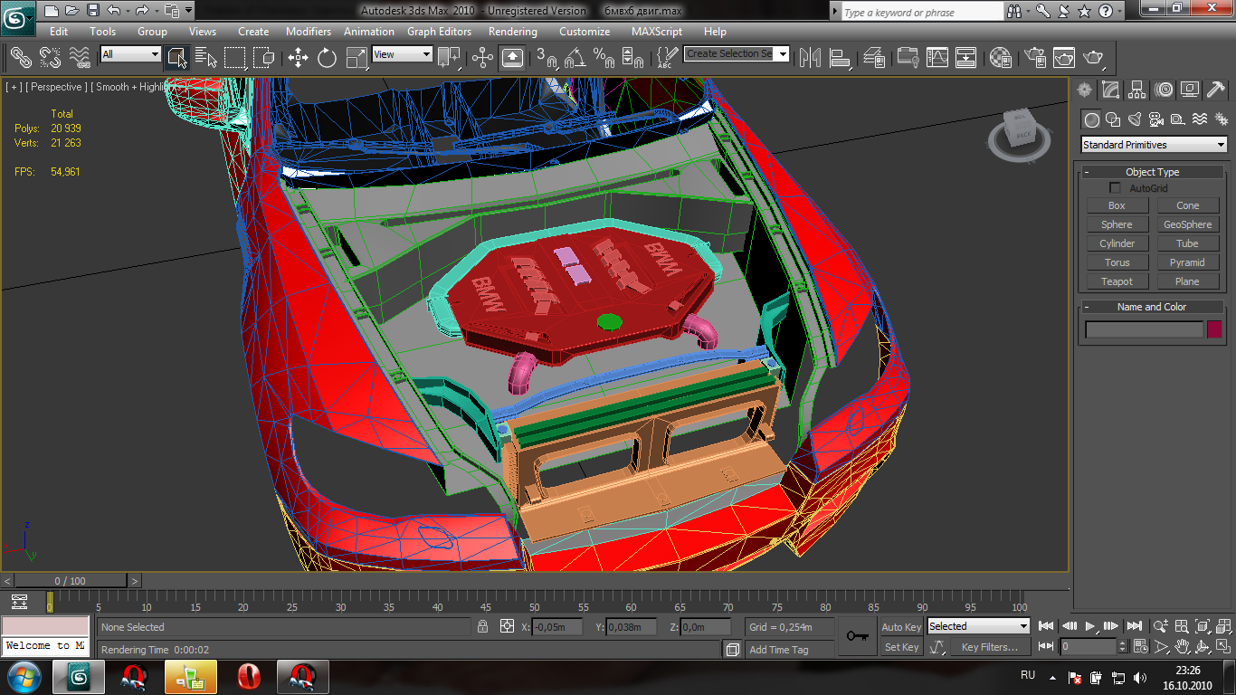Screen dimensions: 1236x695
Task: Activate the Select and Rotate tool
Action: pyautogui.click(x=327, y=58)
